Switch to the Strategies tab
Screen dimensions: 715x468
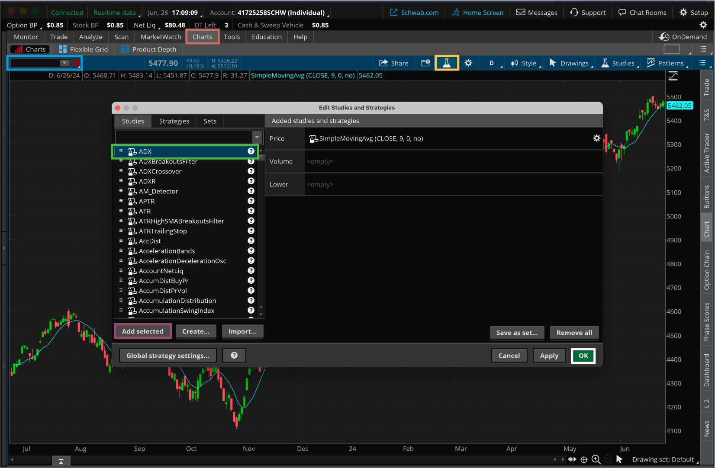click(174, 121)
